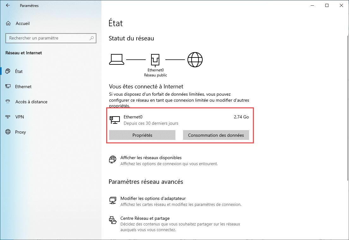This screenshot has width=349, height=240.
Task: Close the Paramètres window
Action: click(x=341, y=5)
